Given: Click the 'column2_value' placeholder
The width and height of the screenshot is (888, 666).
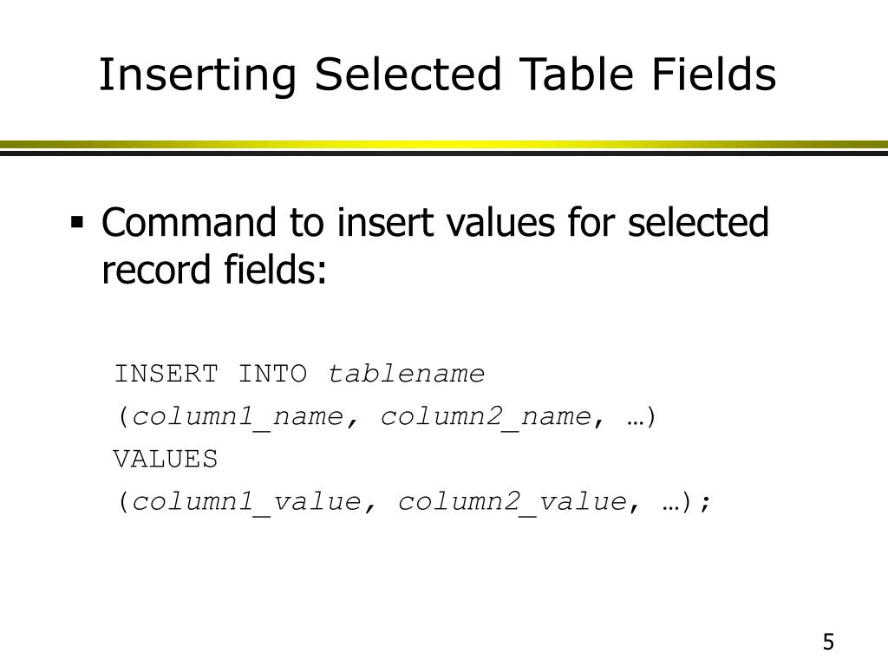Looking at the screenshot, I should tap(512, 502).
